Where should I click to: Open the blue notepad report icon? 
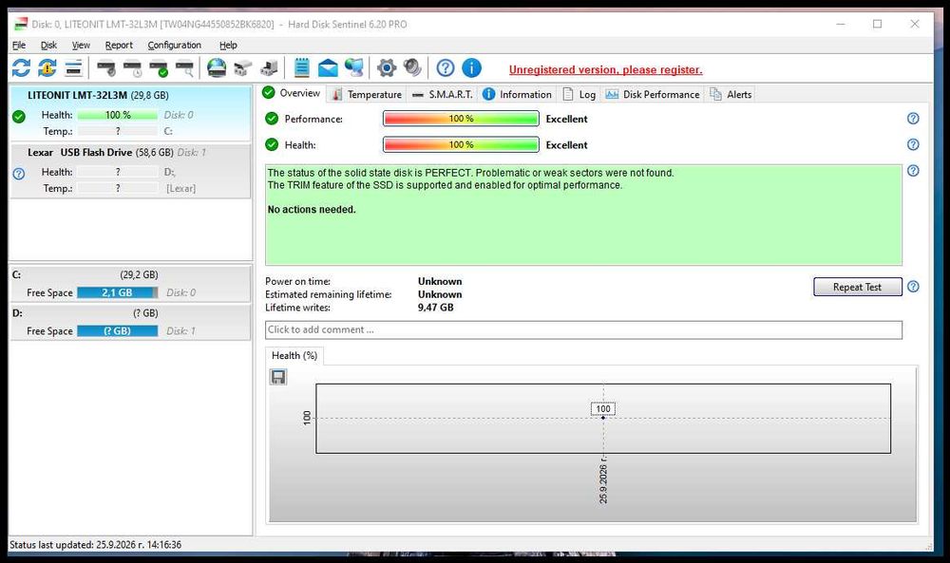click(302, 67)
